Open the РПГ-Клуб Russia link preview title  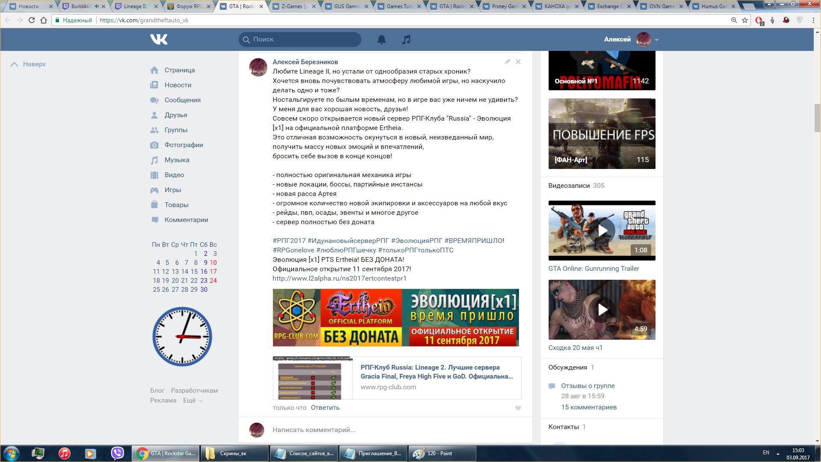[x=437, y=372]
